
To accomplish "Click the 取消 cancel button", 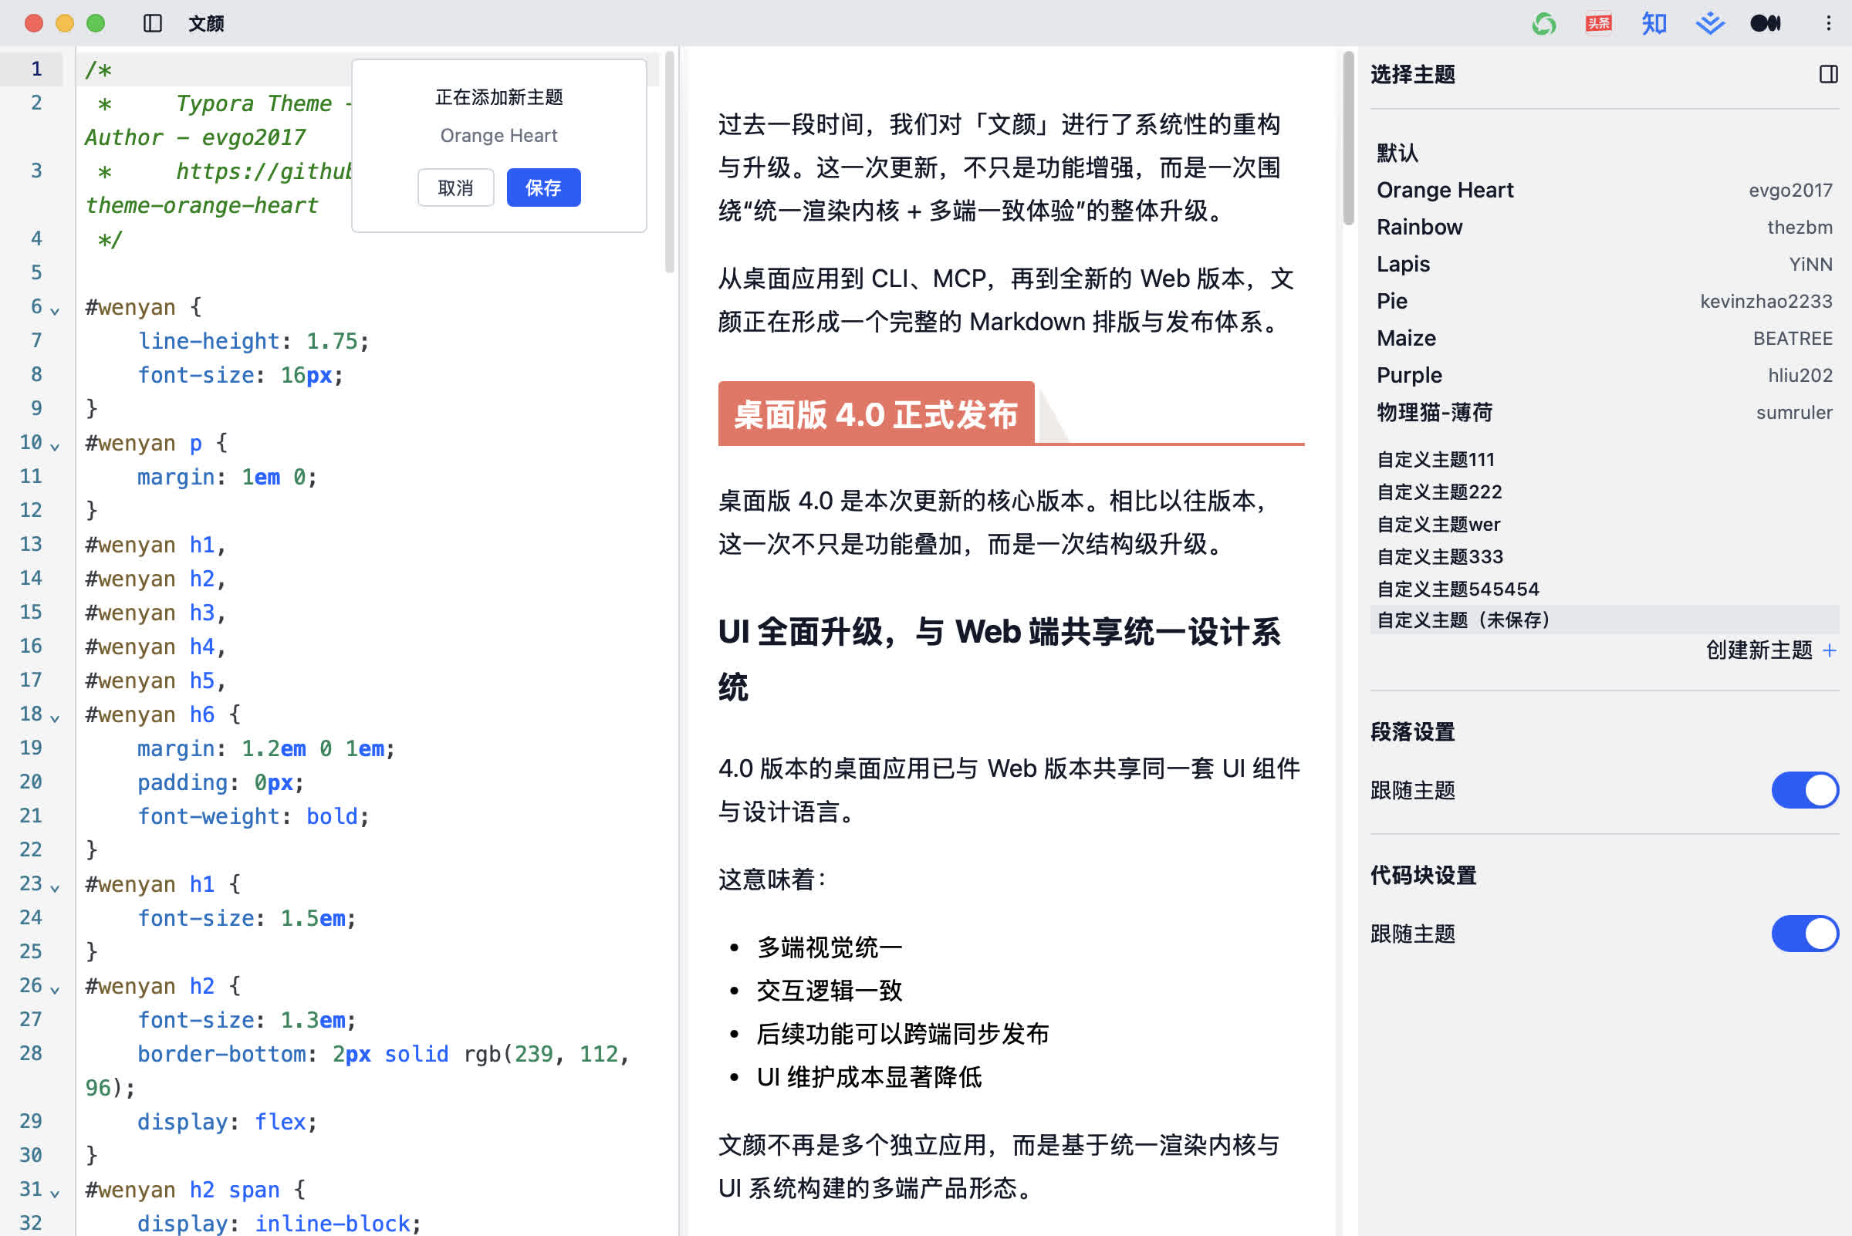I will click(x=456, y=187).
